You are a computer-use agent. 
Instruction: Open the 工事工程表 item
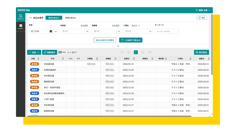[49, 99]
